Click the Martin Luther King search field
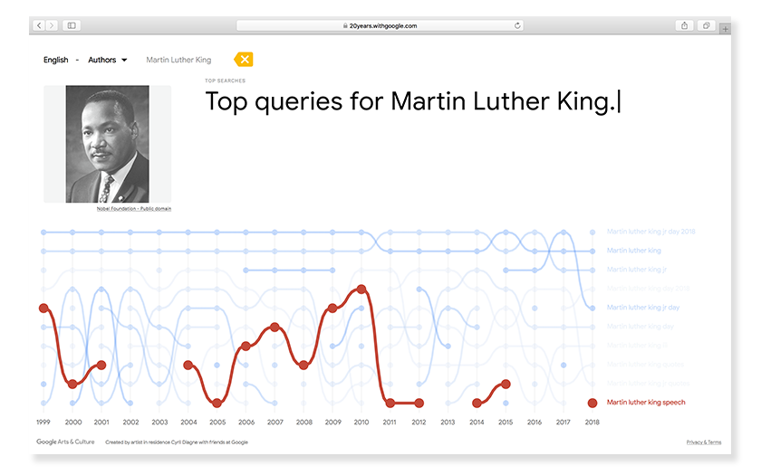 178,60
